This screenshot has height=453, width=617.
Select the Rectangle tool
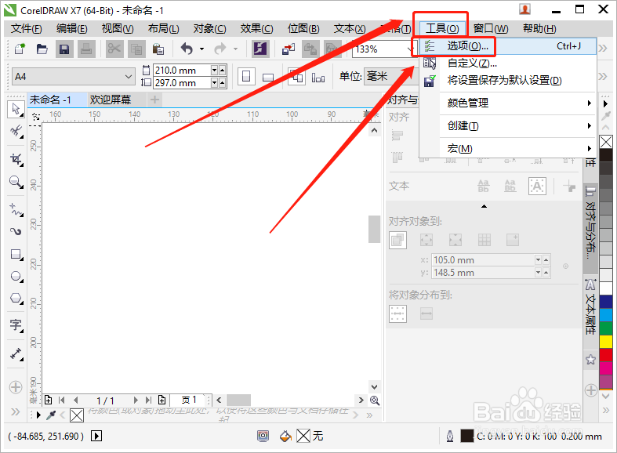(16, 254)
